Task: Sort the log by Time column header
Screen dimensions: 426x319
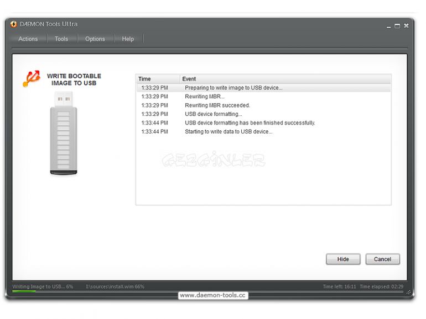Action: [158, 79]
